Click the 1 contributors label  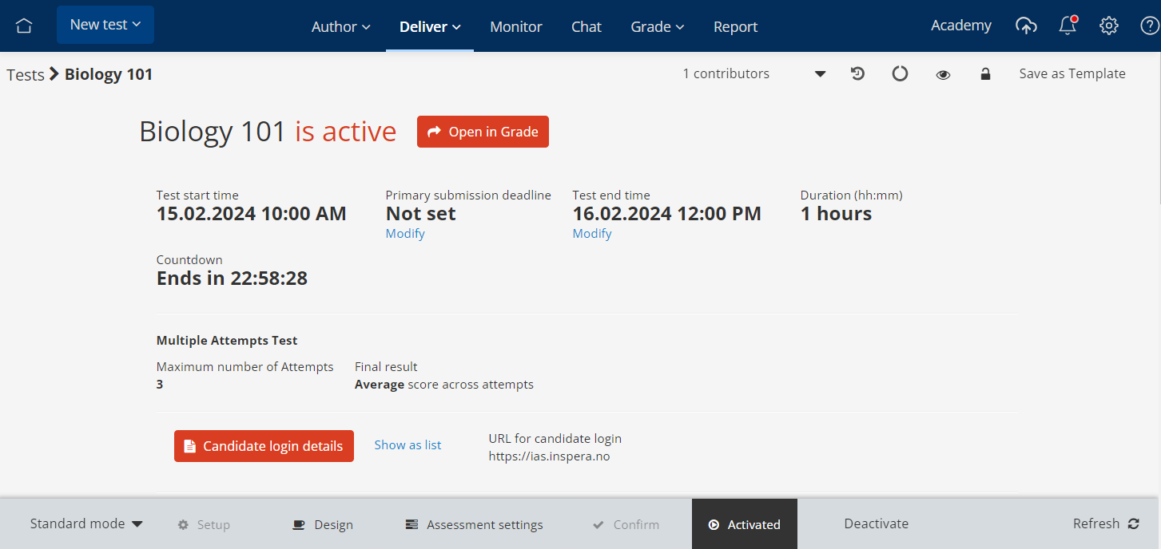click(x=726, y=73)
